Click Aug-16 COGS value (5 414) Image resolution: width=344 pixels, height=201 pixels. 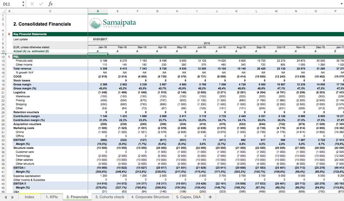(x=241, y=77)
